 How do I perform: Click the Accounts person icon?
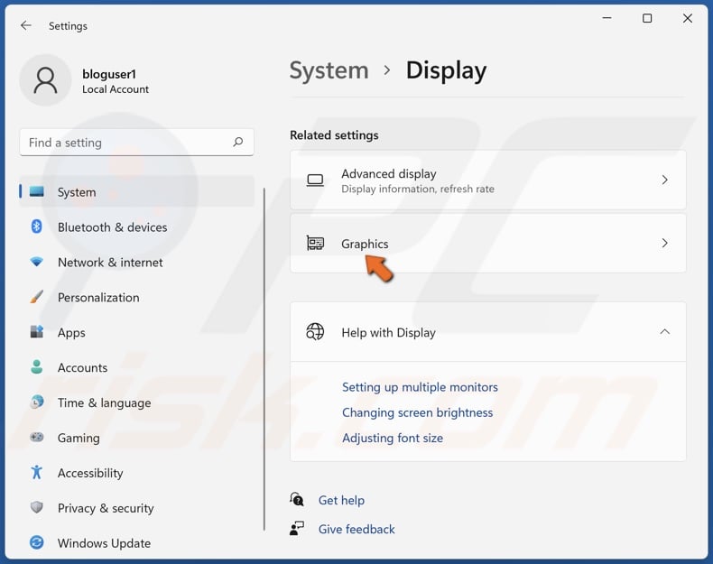pos(37,366)
